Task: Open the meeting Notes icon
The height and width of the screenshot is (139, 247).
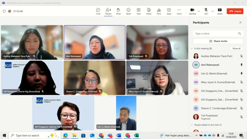Action: [149, 11]
